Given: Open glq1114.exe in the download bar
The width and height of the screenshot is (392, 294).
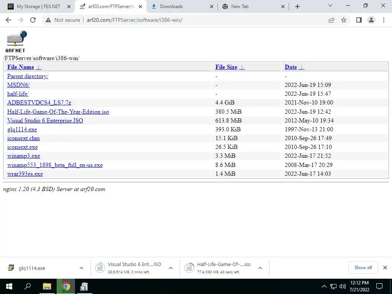Looking at the screenshot, I should coord(32,268).
